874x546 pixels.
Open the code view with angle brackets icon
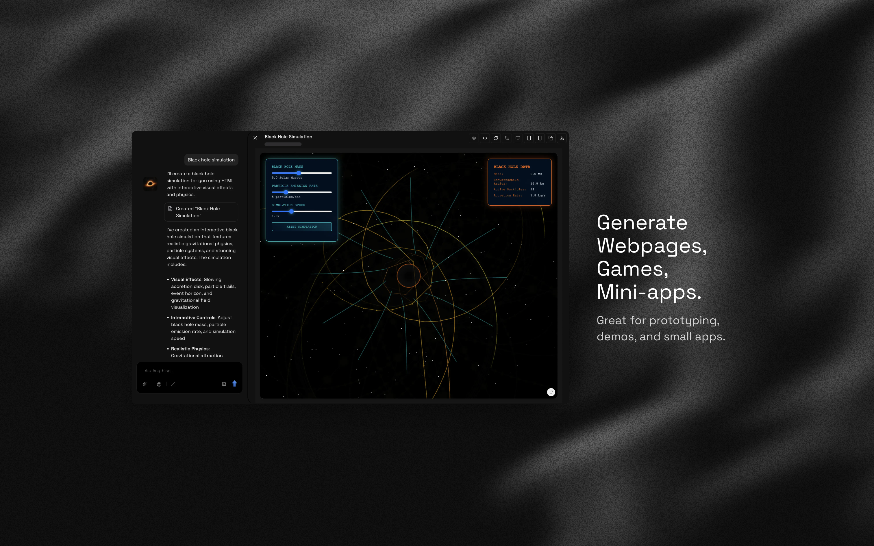pos(485,138)
